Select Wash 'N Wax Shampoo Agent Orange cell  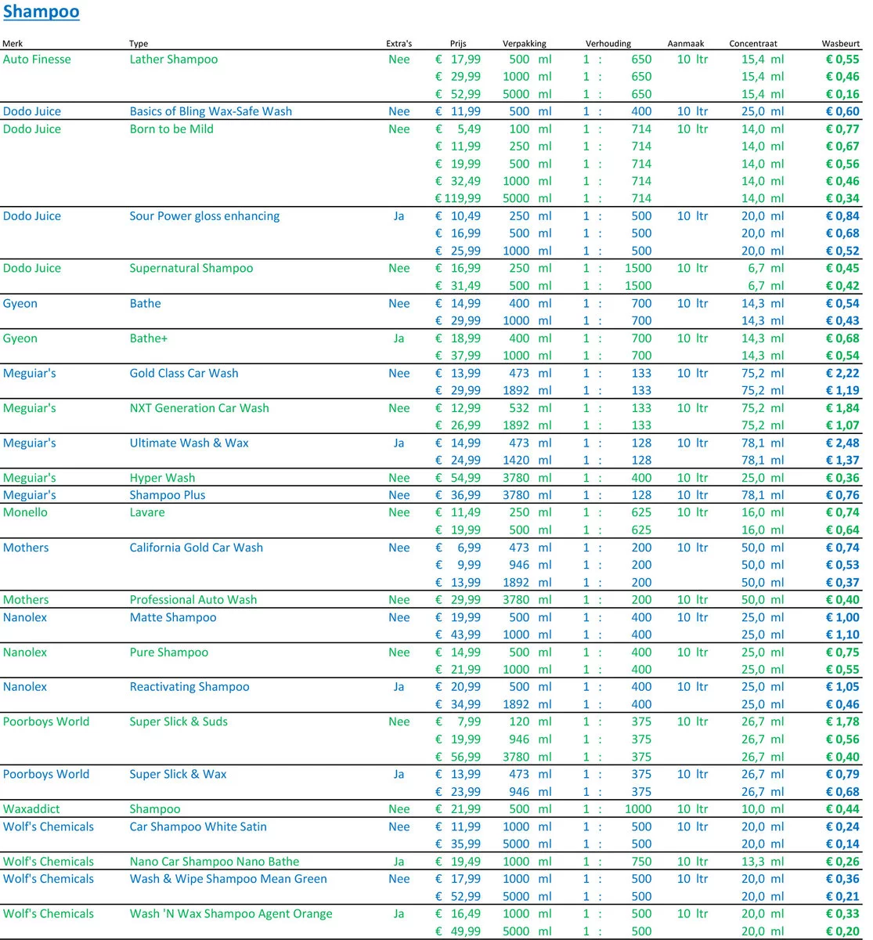coord(231,913)
